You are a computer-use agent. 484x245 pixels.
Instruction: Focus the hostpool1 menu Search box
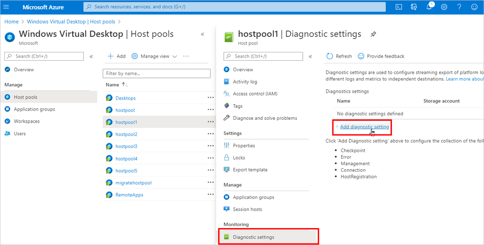(263, 56)
